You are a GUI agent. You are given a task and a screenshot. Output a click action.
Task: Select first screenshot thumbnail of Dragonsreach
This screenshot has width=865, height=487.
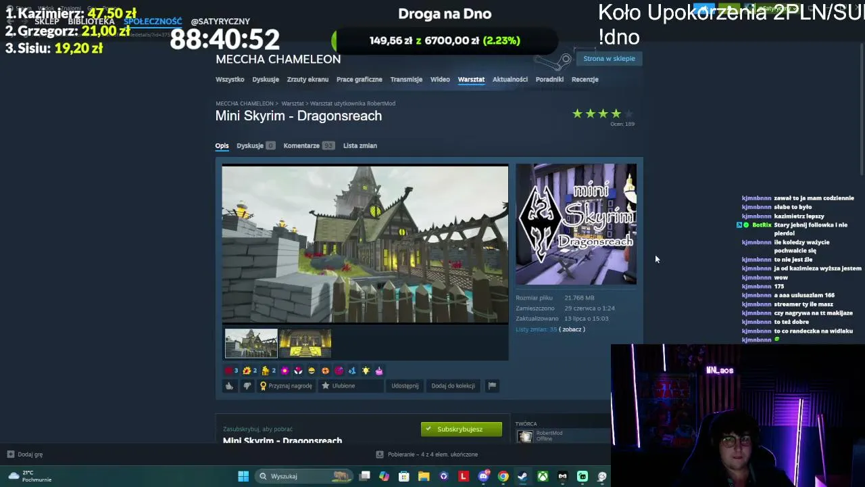251,343
